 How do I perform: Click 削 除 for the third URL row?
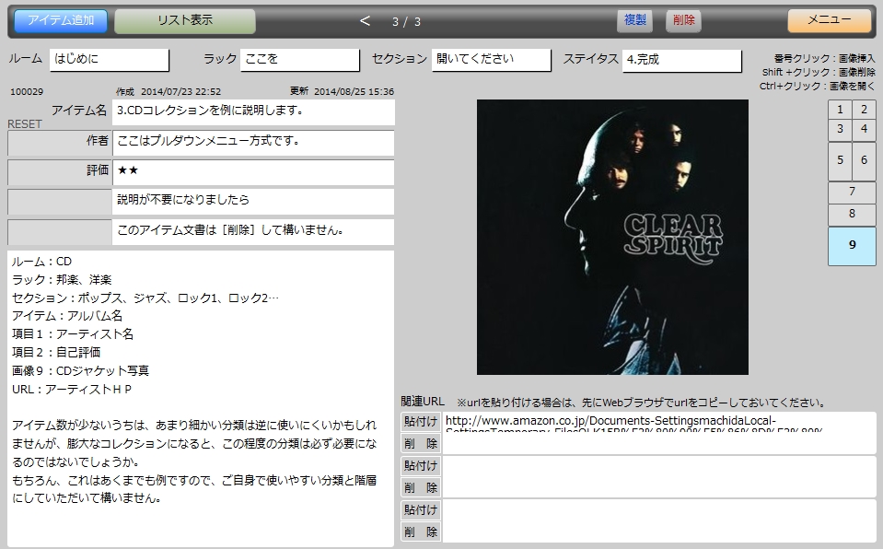(421, 531)
